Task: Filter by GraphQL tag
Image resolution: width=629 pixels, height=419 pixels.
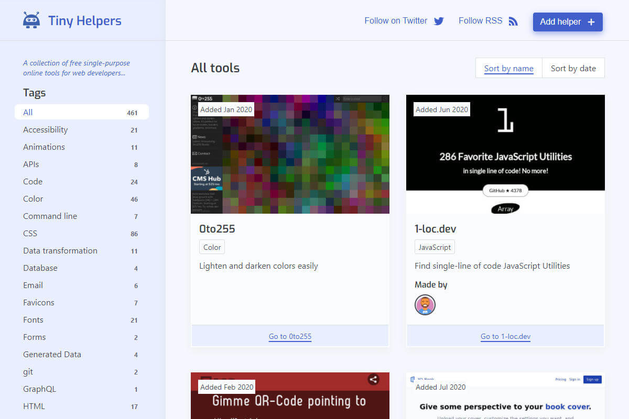Action: 82,389
